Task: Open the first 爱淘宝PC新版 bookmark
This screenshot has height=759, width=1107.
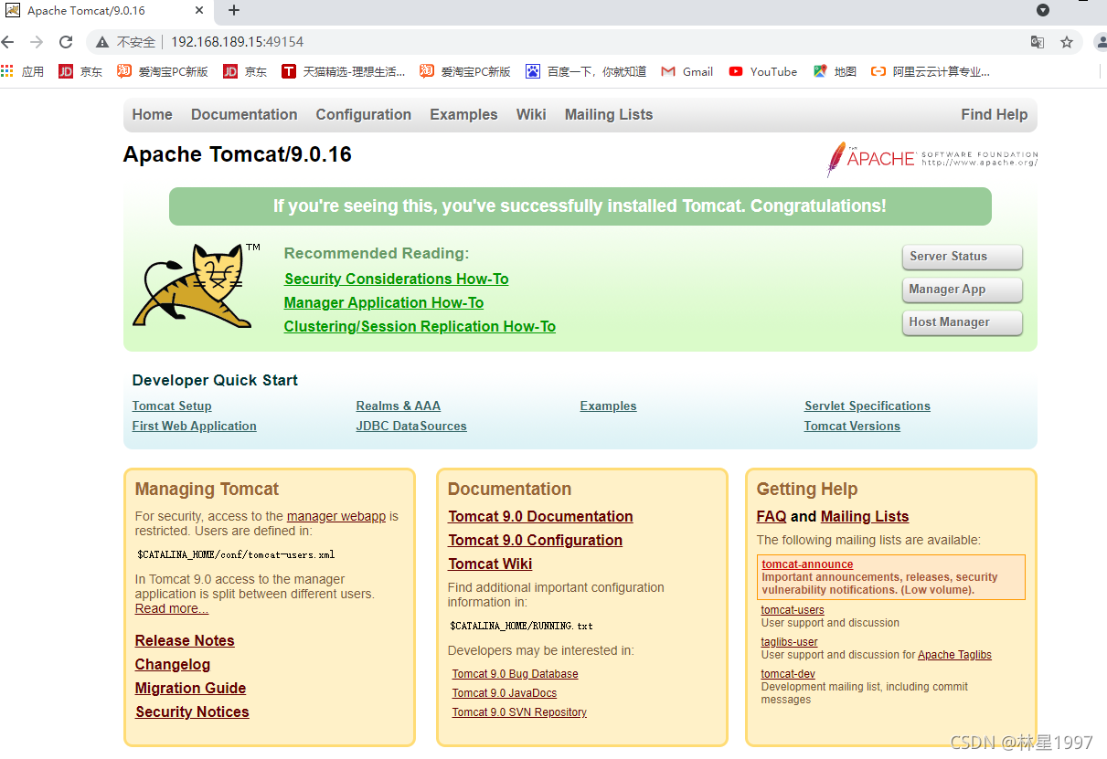Action: (163, 71)
